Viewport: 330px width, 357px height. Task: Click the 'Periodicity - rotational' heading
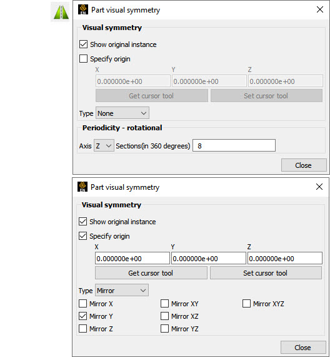tap(122, 128)
